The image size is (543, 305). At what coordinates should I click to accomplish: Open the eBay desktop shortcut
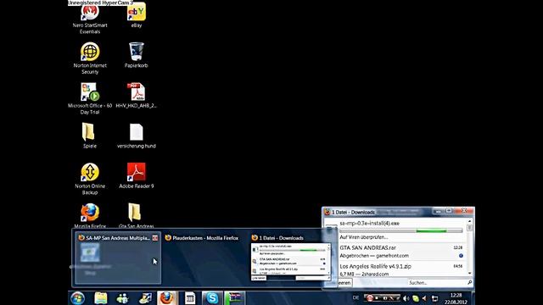[137, 15]
